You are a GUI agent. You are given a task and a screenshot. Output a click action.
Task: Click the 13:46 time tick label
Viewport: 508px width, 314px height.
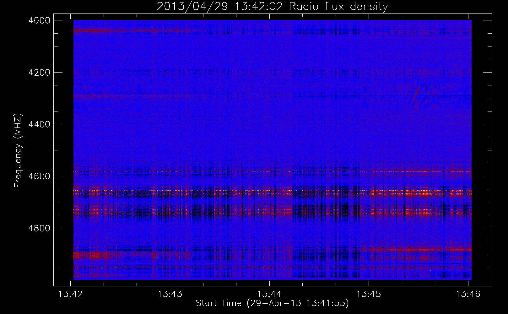tap(468, 294)
